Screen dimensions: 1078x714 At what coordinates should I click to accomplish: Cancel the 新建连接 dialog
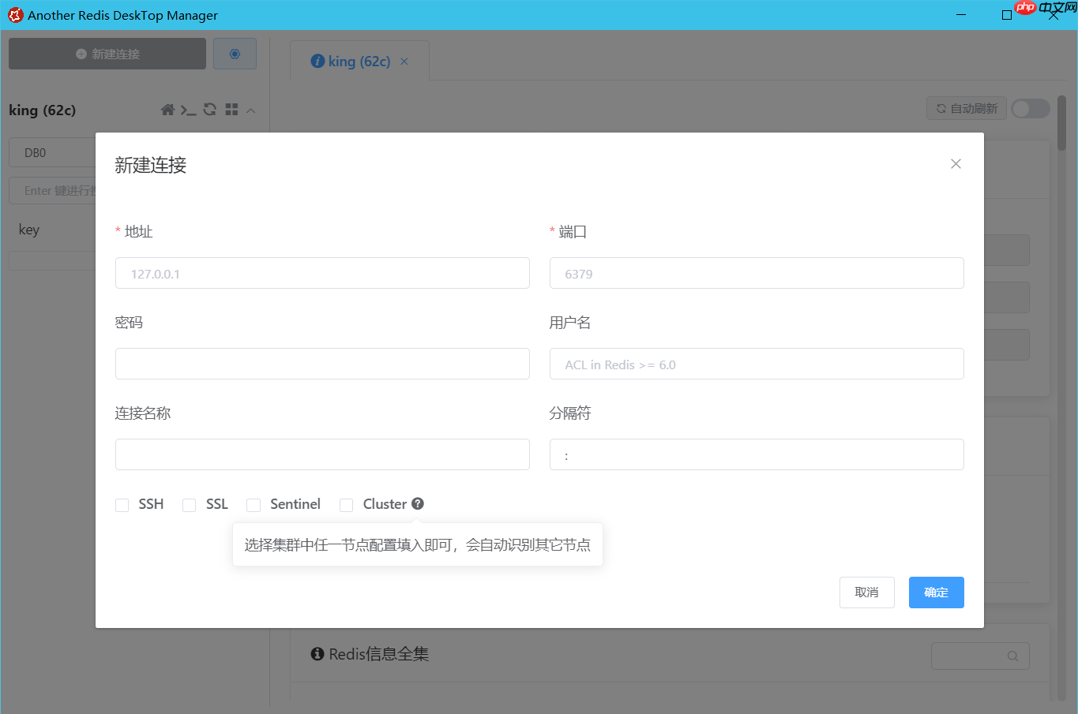click(x=866, y=592)
